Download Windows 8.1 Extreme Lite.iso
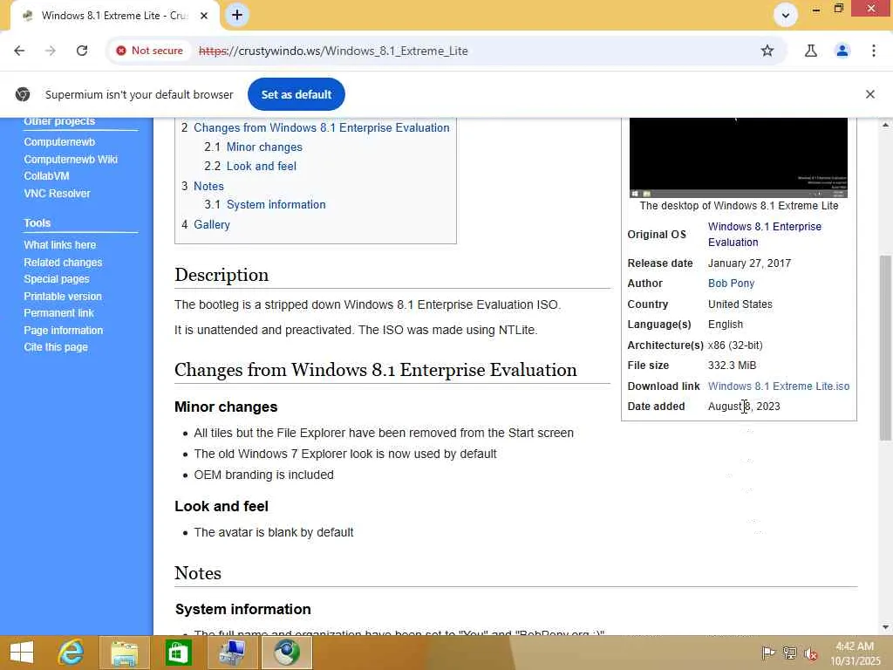The image size is (893, 670). (779, 386)
